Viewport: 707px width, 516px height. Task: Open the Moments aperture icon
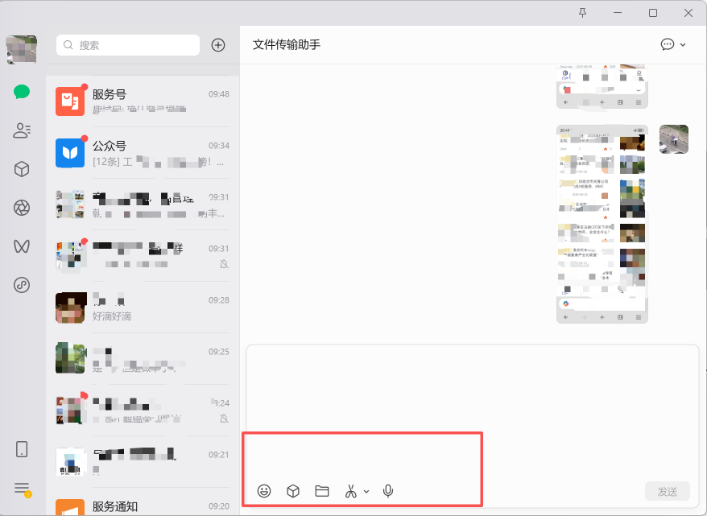pyautogui.click(x=22, y=208)
